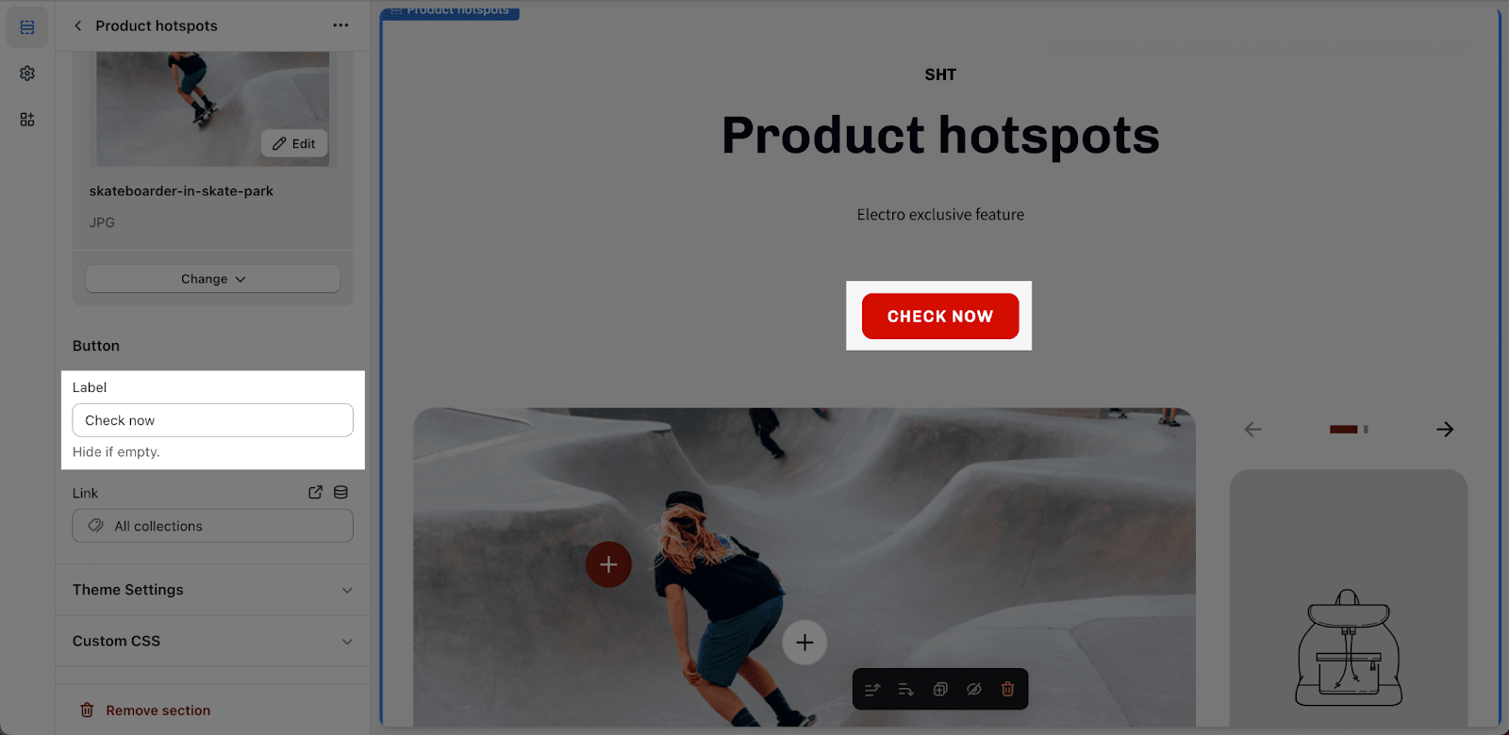The width and height of the screenshot is (1509, 735).
Task: Open the three-dot menu for Product hotspots
Action: point(340,25)
